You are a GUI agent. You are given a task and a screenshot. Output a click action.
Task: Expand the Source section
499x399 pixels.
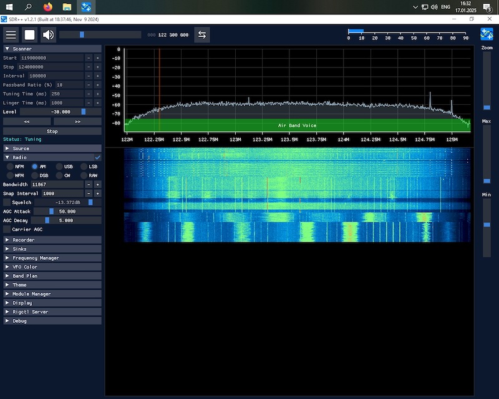[52, 149]
